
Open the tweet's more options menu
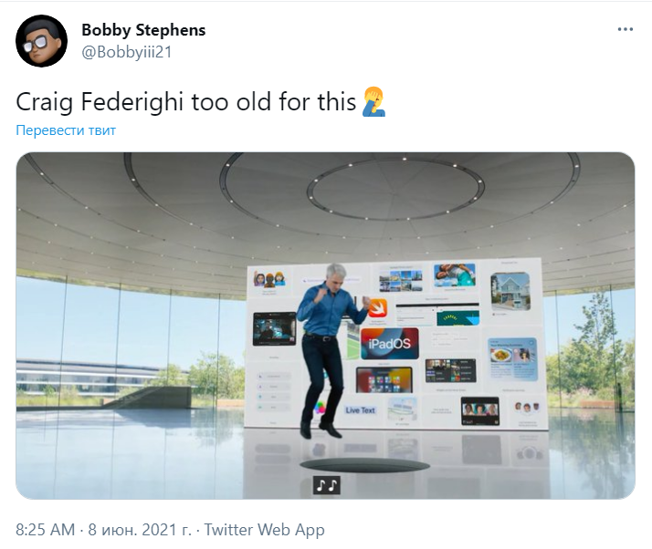coord(625,29)
